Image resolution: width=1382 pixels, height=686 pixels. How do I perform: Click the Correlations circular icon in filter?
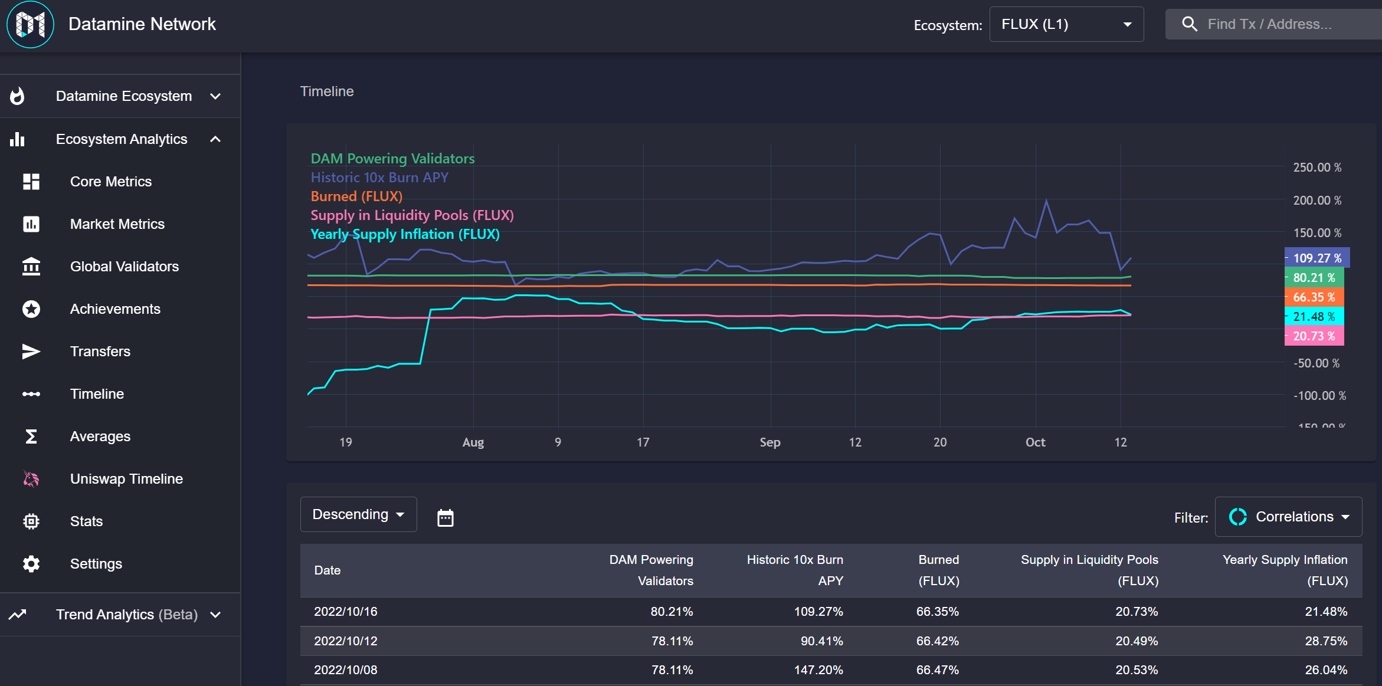1238,517
